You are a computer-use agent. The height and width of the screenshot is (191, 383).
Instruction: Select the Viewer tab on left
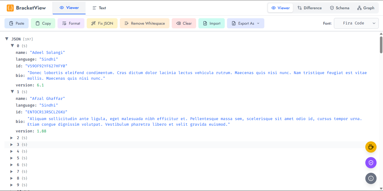click(x=69, y=8)
